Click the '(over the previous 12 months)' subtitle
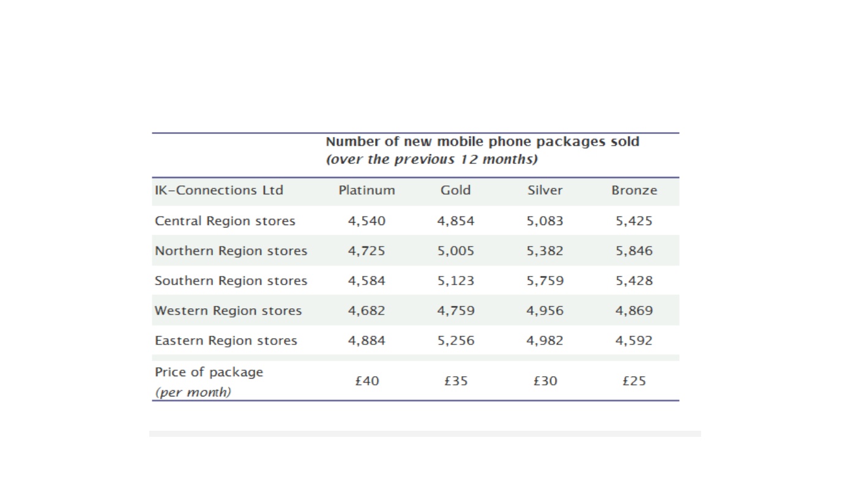This screenshot has height=498, width=851. pyautogui.click(x=432, y=160)
